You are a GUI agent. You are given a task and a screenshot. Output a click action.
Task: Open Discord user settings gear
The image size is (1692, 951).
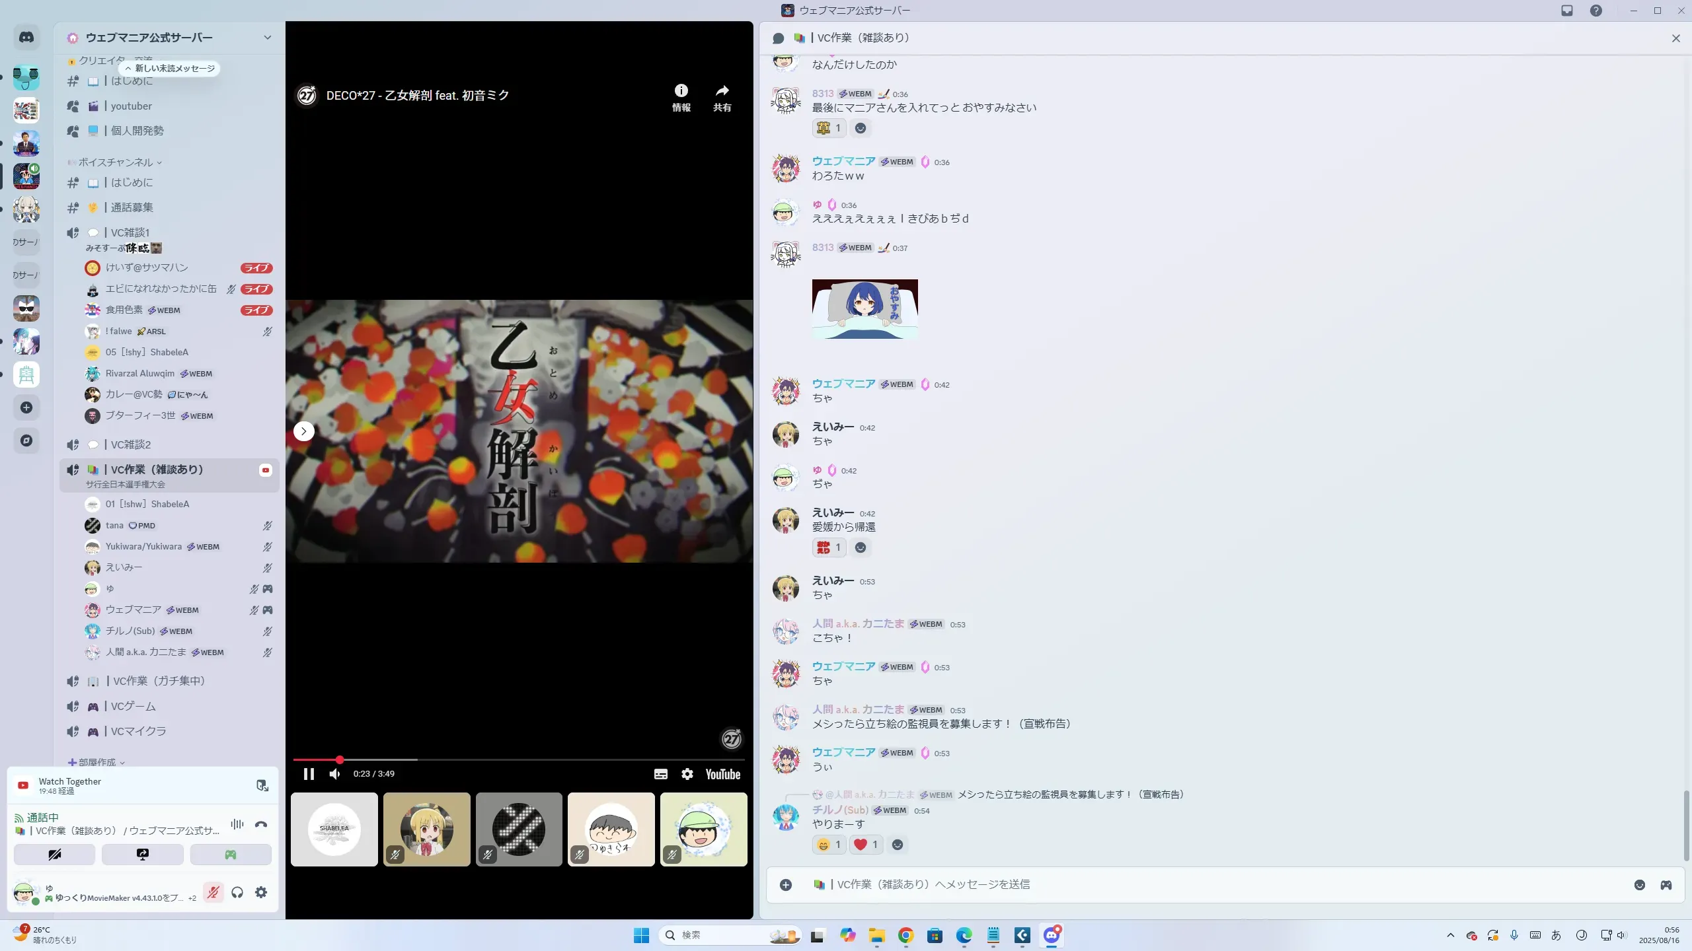261,892
